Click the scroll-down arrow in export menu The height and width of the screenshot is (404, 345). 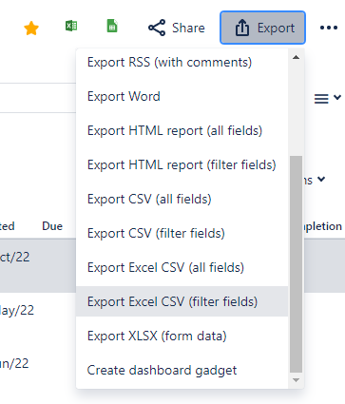click(296, 380)
